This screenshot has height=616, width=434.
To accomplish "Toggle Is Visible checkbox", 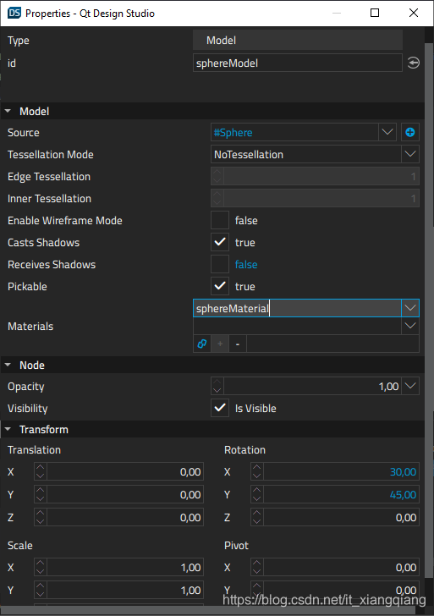I will [220, 408].
